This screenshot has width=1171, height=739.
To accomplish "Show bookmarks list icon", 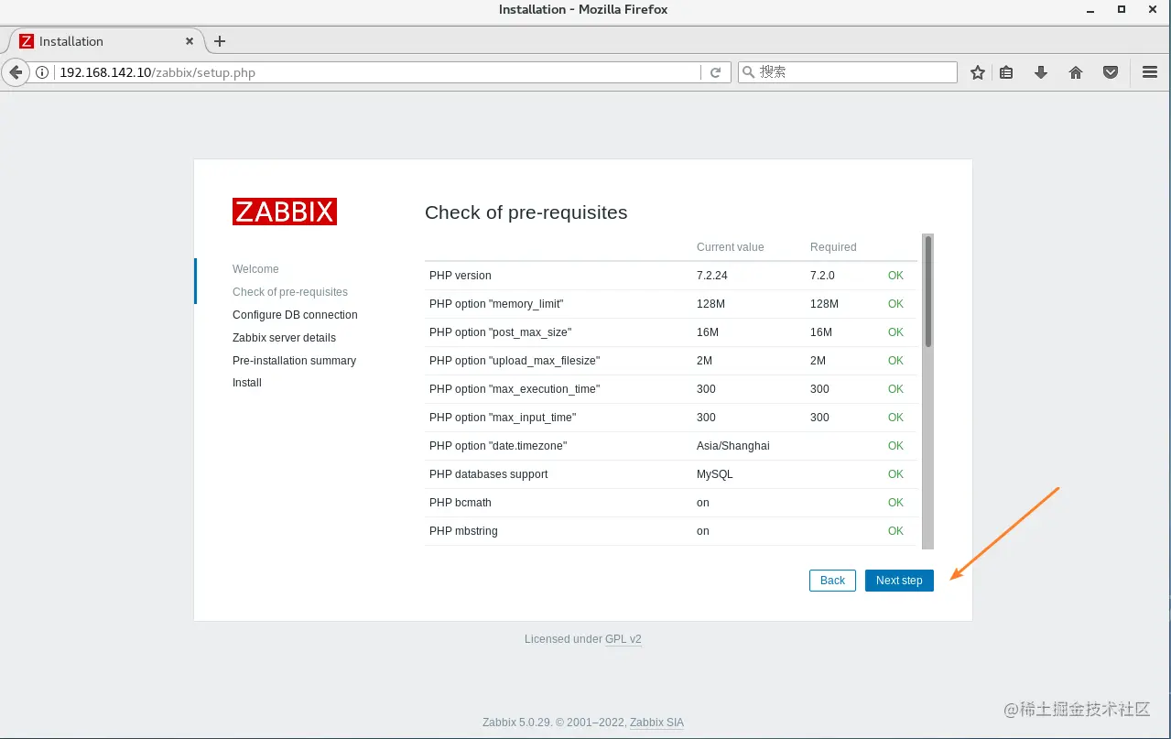I will (x=1006, y=72).
